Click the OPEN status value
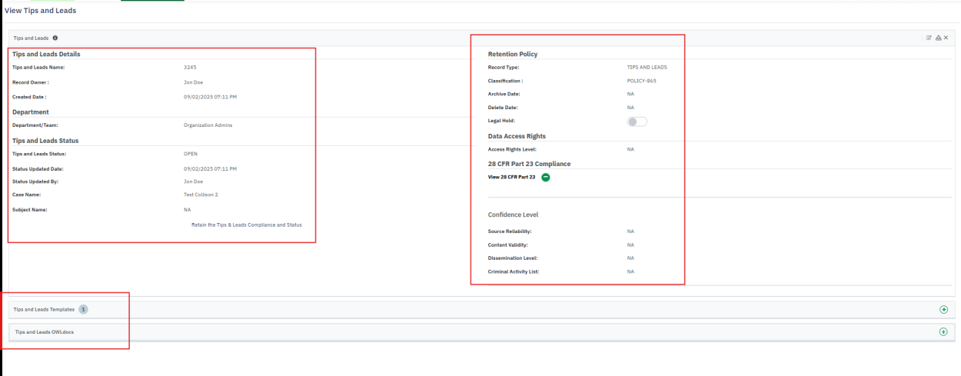This screenshot has height=376, width=961. click(191, 154)
